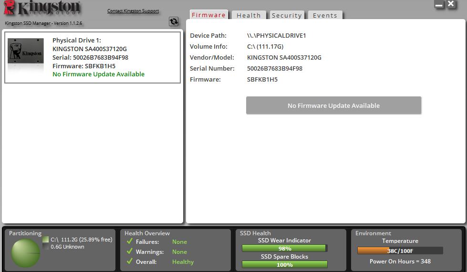Screen dimensions: 467x272
Task: Click the SSD Spare Blocks 100% bar
Action: (x=285, y=264)
